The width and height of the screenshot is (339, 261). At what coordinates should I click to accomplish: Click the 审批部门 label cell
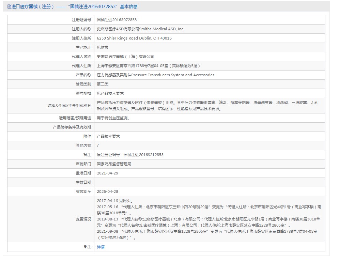coord(51,164)
